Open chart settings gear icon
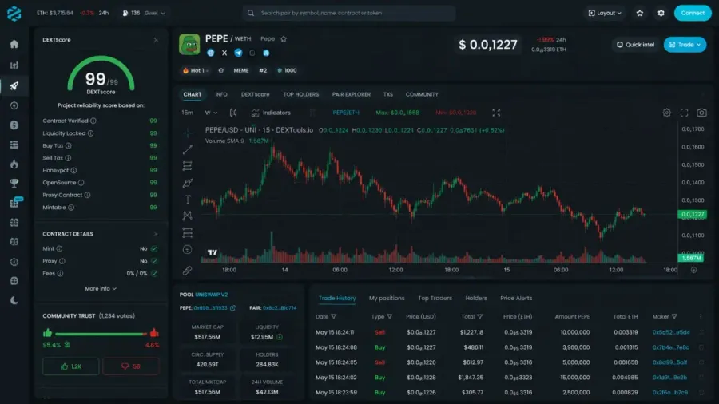719x404 pixels. pyautogui.click(x=667, y=113)
